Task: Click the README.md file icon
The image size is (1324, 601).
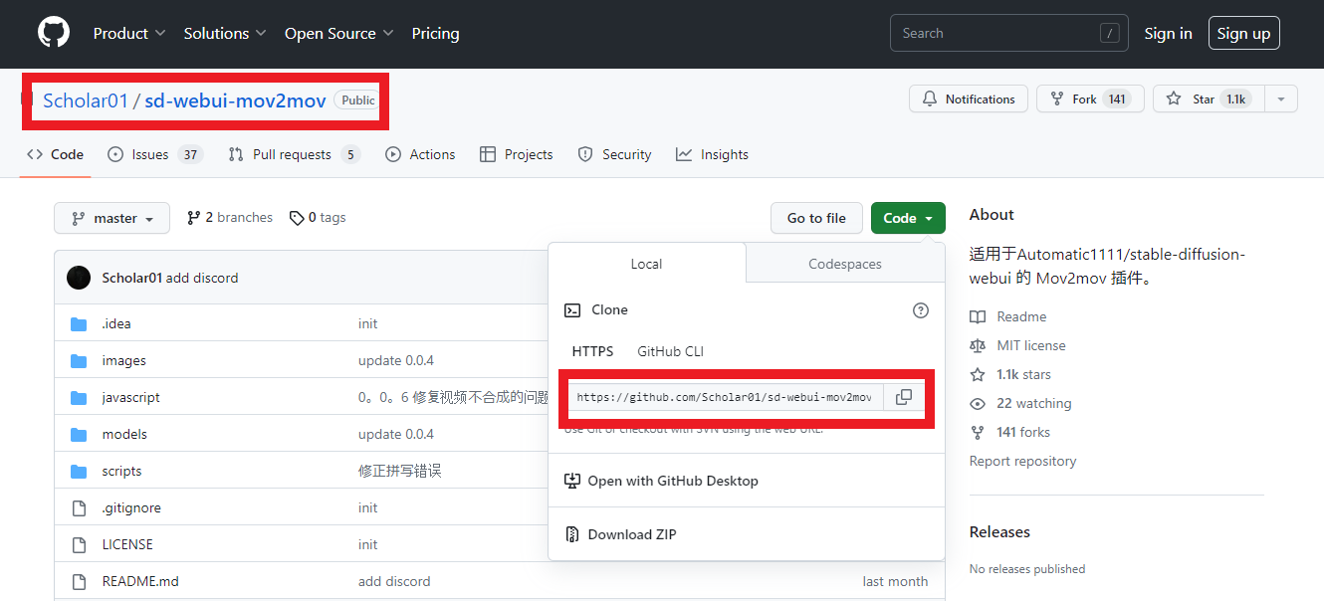Action: click(80, 581)
